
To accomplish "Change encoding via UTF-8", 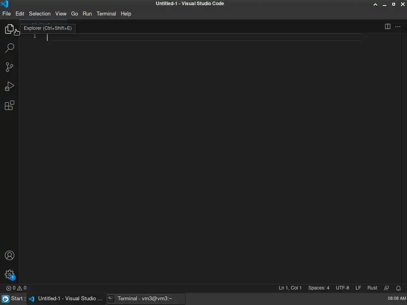I will [342, 288].
